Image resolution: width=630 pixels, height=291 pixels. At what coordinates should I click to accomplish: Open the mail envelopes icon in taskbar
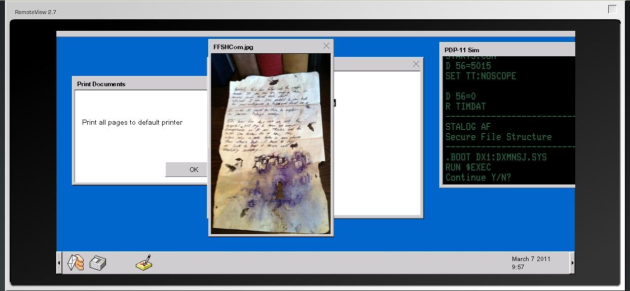tap(75, 263)
